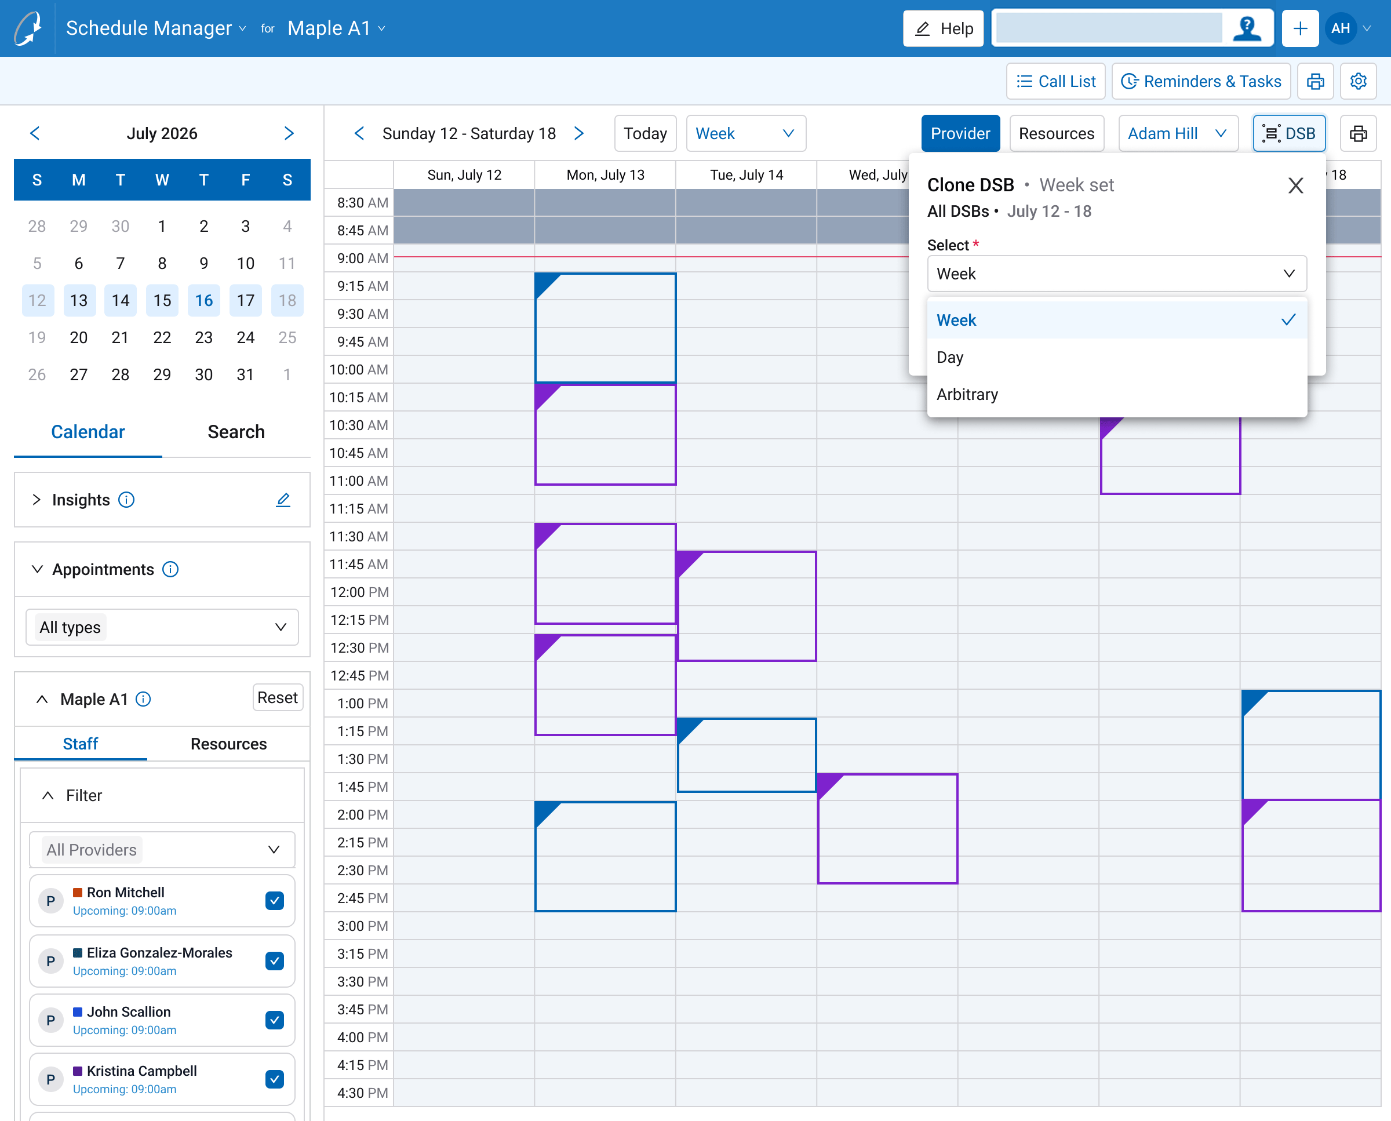
Task: Open All types appointments dropdown
Action: tap(162, 628)
